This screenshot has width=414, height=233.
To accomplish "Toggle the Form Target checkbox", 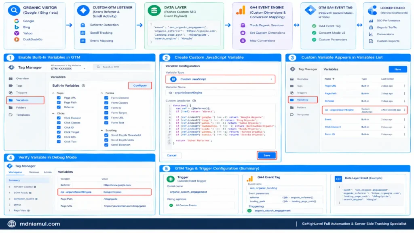I will click(106, 113).
